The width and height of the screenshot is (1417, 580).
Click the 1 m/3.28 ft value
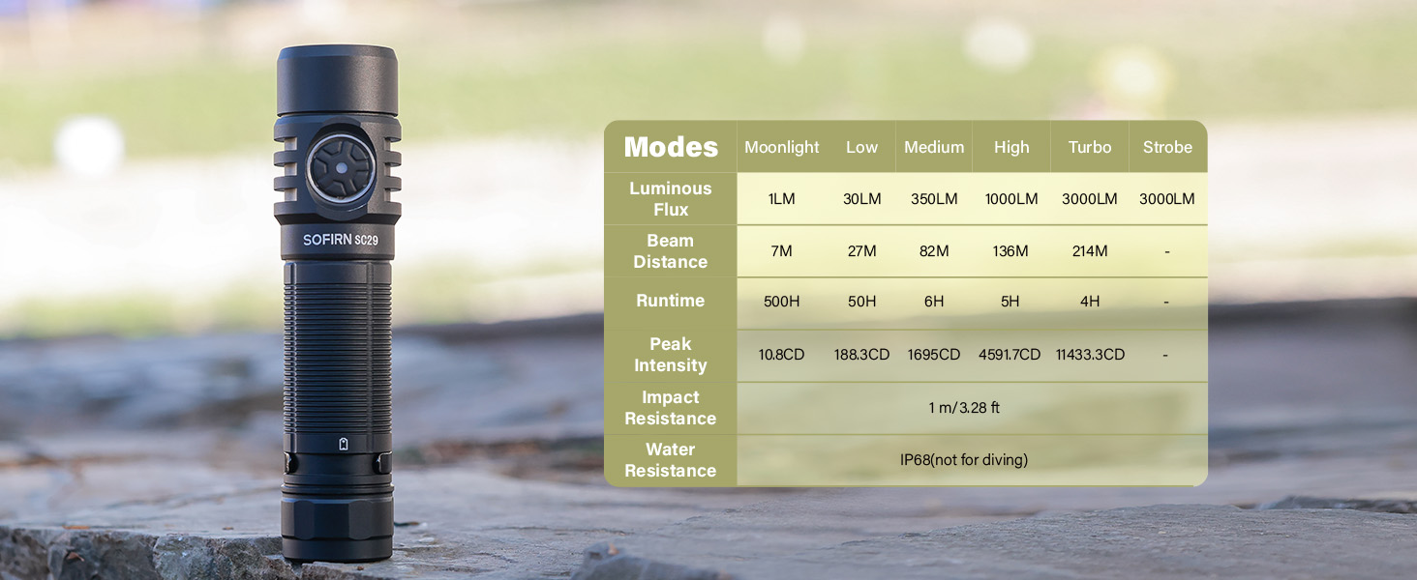point(963,408)
